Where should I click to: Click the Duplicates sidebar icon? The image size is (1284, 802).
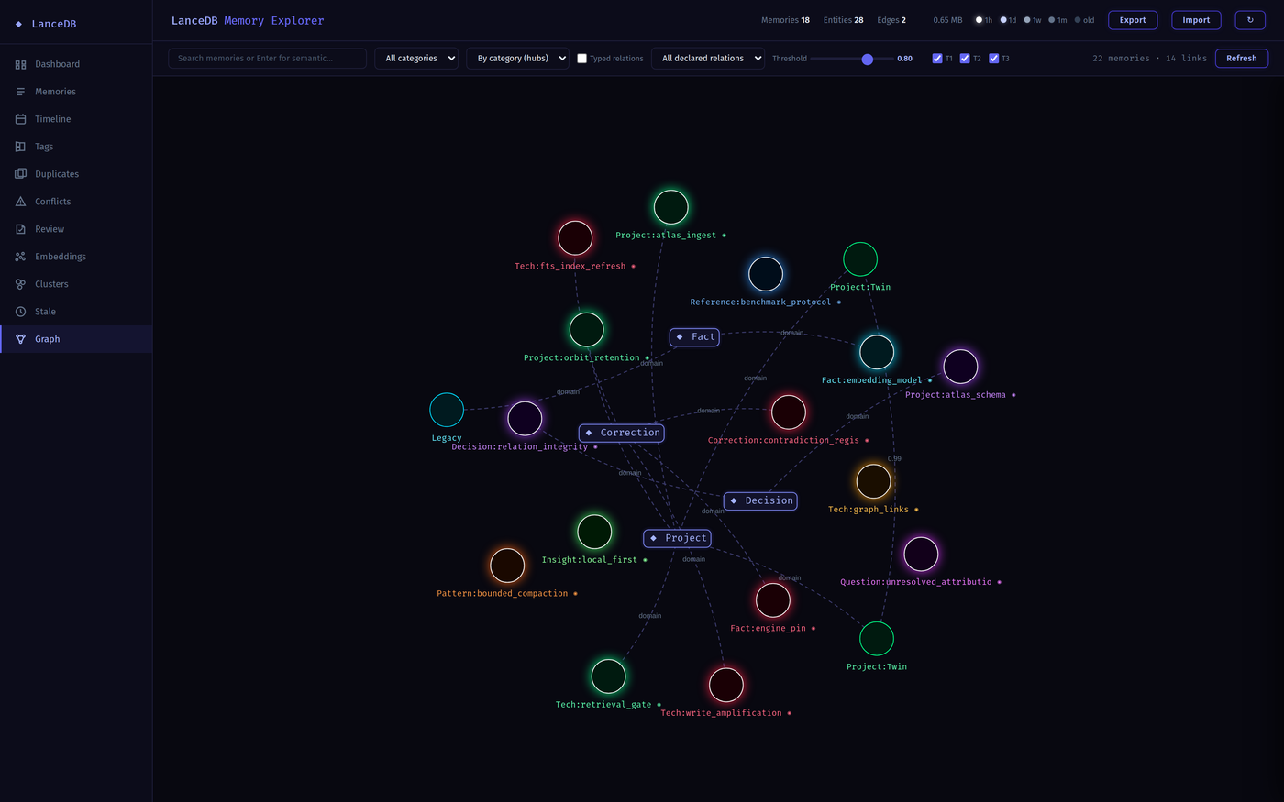(20, 174)
